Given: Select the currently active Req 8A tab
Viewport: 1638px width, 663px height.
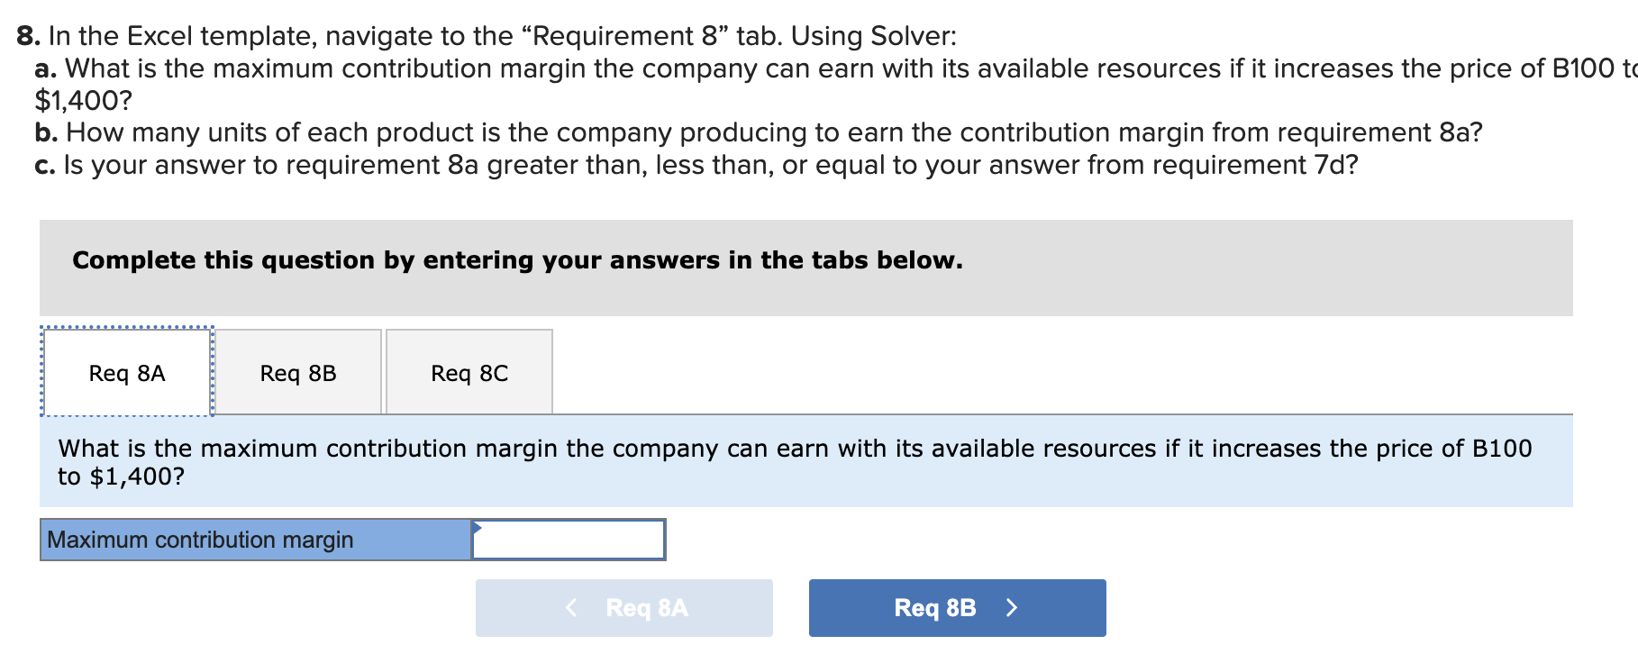Looking at the screenshot, I should tap(126, 372).
